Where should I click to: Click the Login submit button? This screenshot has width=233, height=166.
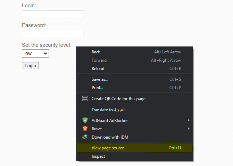click(x=30, y=66)
